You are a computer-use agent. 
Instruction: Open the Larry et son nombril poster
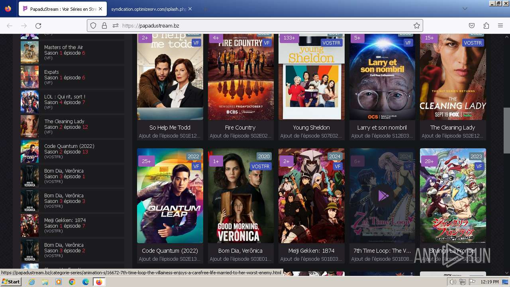click(x=382, y=77)
